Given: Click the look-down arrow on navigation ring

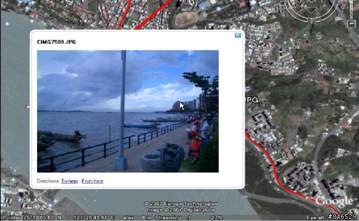Looking at the screenshot, I should 311,10.
